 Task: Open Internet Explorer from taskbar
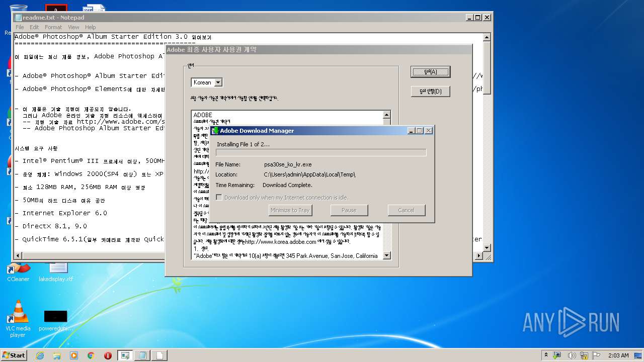(x=40, y=355)
